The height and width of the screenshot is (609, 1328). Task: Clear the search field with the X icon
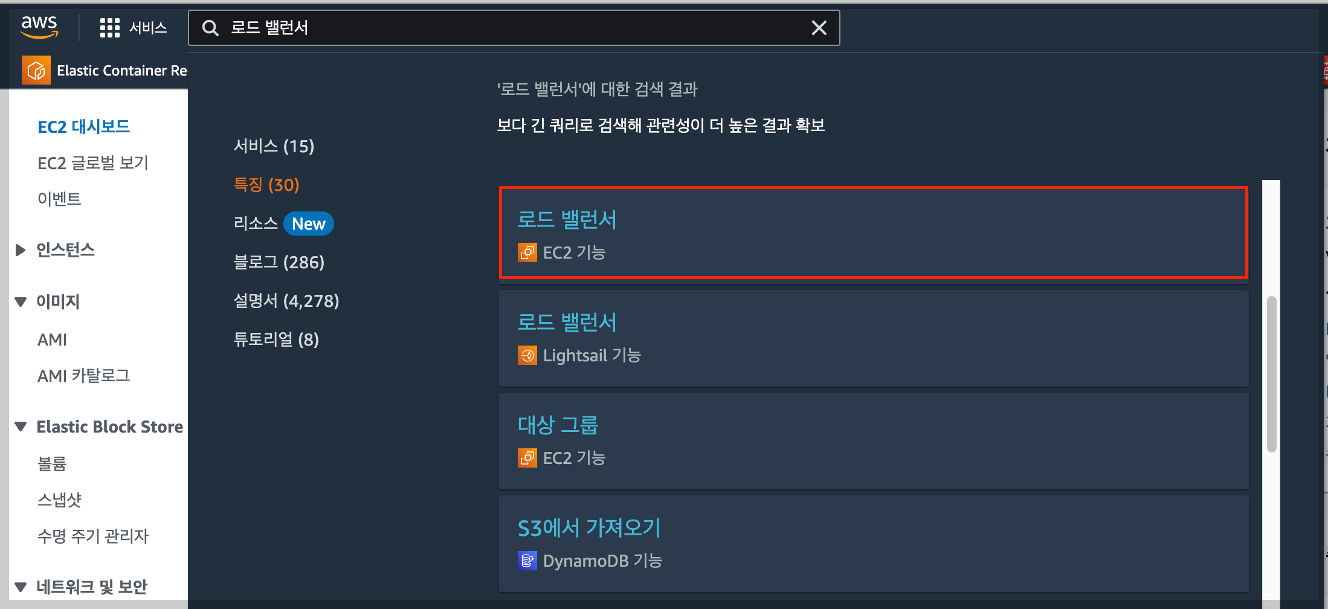click(819, 28)
